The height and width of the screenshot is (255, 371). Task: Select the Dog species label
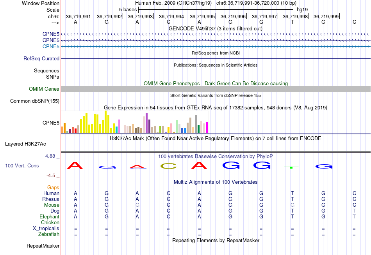55,211
